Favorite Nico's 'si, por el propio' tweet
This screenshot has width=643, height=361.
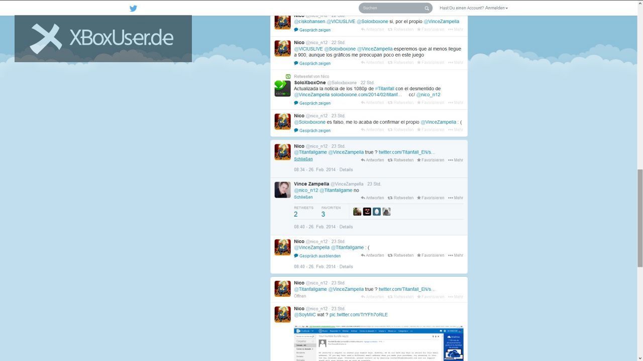pyautogui.click(x=431, y=29)
